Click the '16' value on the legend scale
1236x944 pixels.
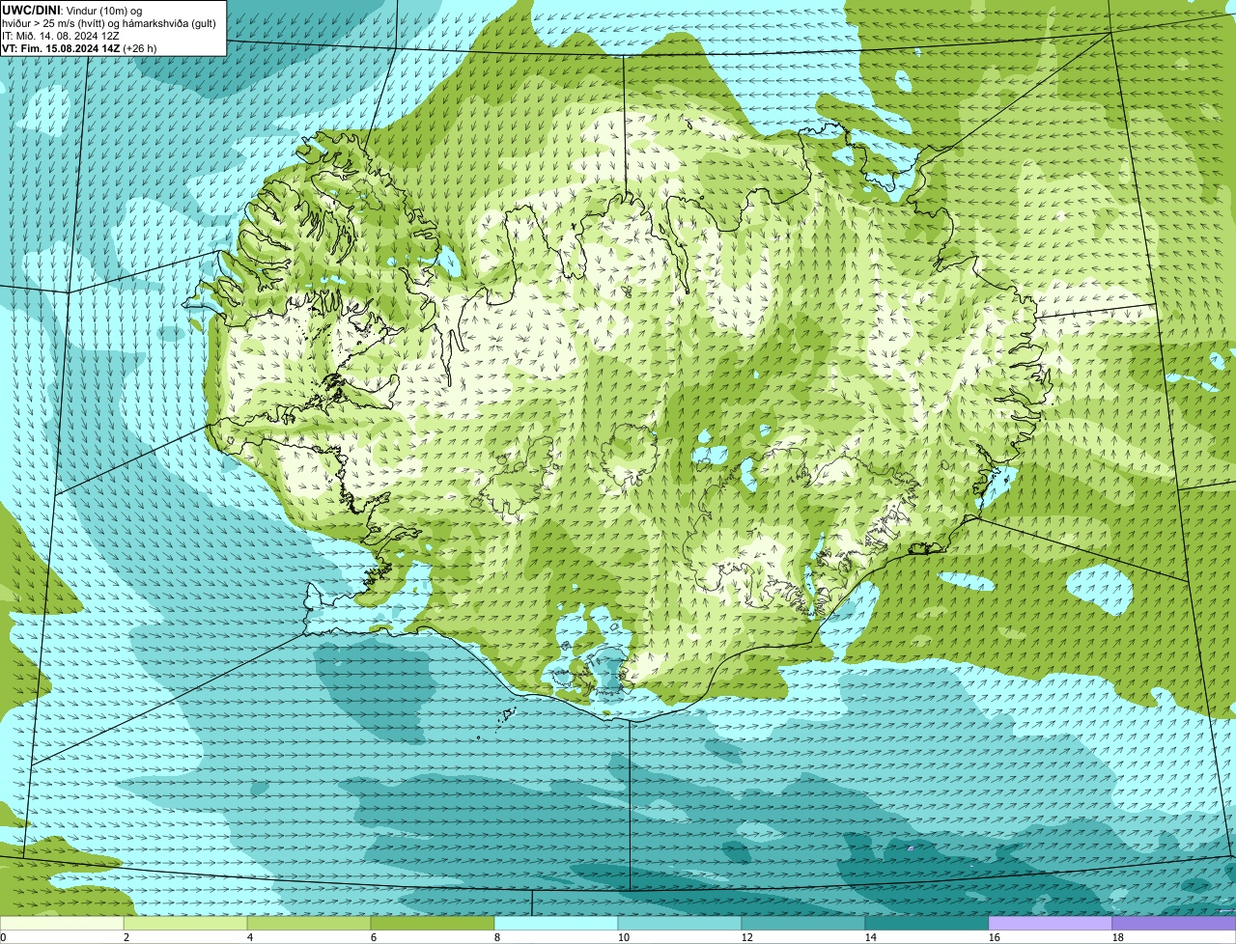click(995, 937)
